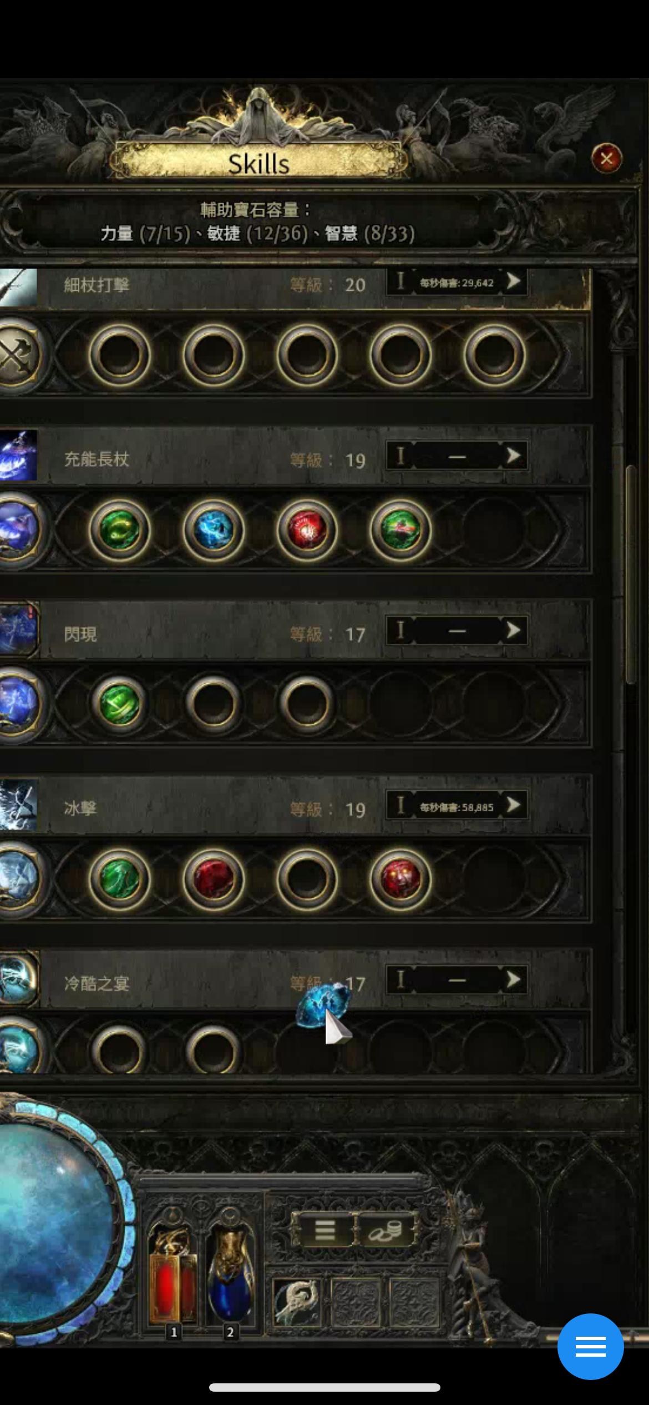Click the 充能長杖 skill icon
Viewport: 649px width, 1405px height.
[x=18, y=456]
